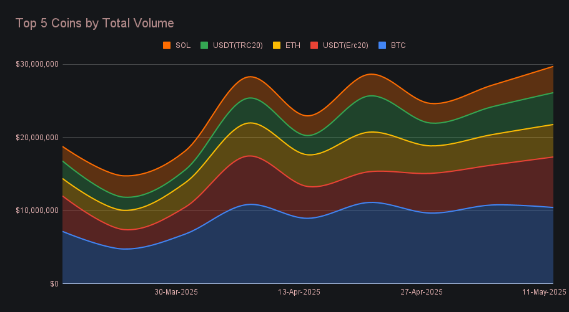Viewport: 569px width, 312px height.
Task: Select the USDT(Erc20) legend text label
Action: 345,45
